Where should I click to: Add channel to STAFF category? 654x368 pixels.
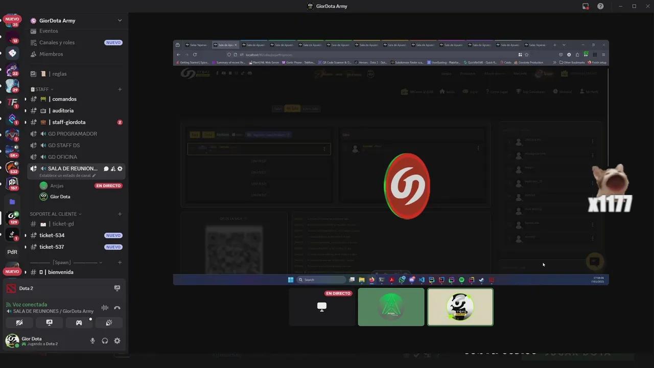click(120, 89)
